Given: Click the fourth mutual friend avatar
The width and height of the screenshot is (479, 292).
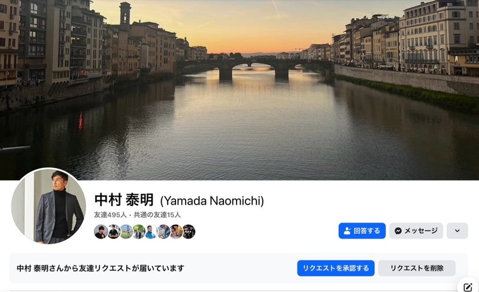Looking at the screenshot, I should [138, 232].
